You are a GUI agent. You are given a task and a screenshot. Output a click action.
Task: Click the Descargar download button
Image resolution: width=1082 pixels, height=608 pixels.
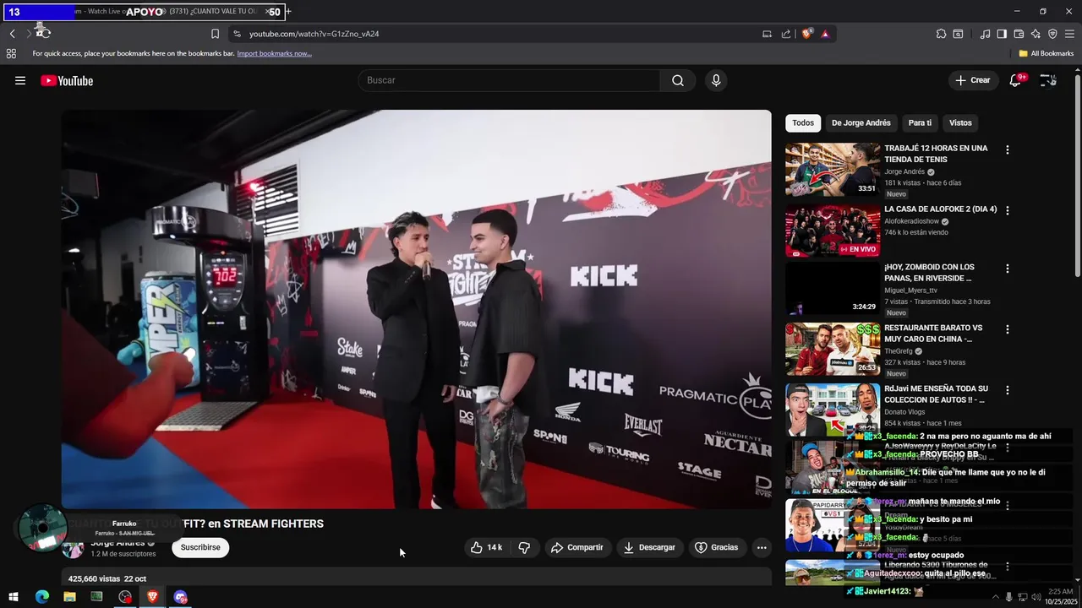(649, 547)
